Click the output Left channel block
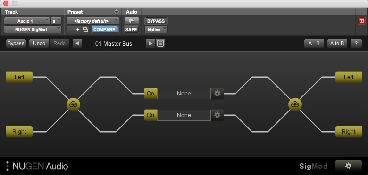Viewport: 368px width, 175px height. 349,77
